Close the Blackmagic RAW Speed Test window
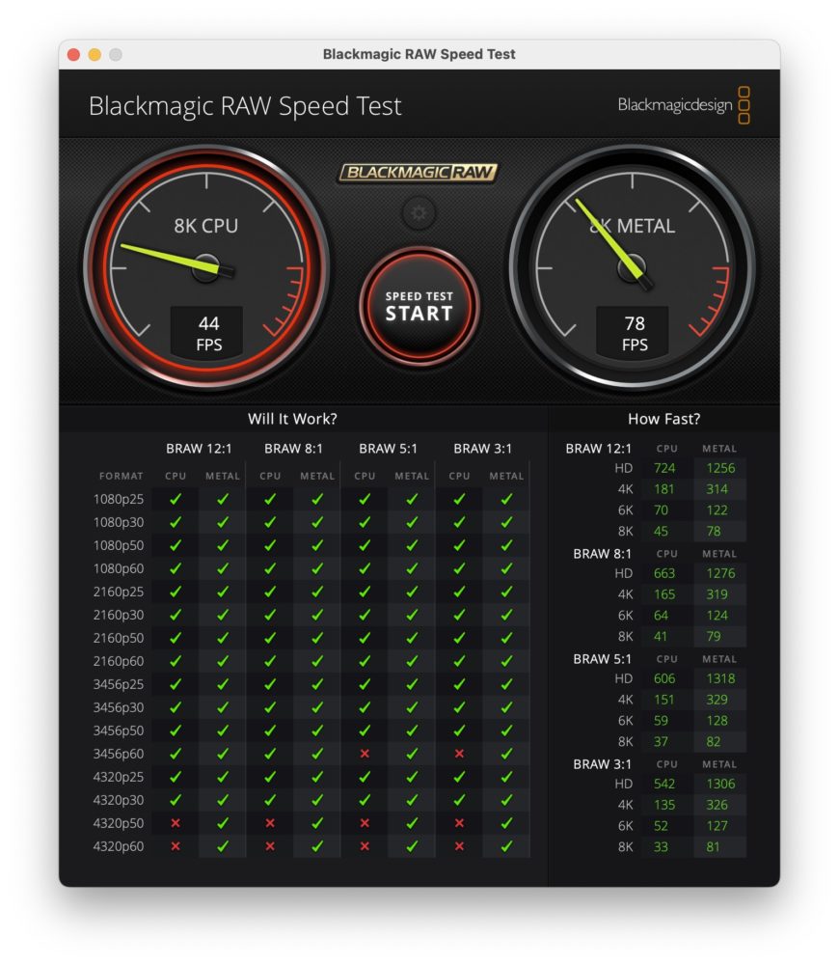The height and width of the screenshot is (965, 839). pos(74,55)
